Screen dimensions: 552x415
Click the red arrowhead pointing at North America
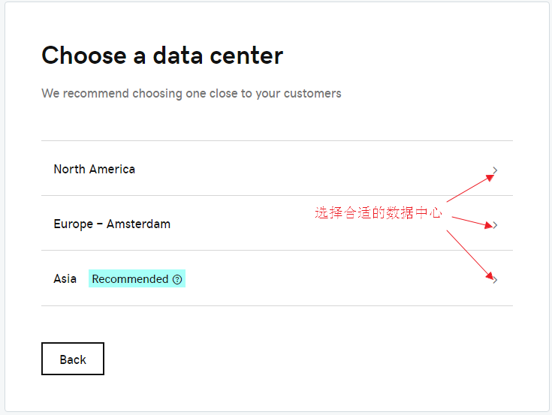490,178
